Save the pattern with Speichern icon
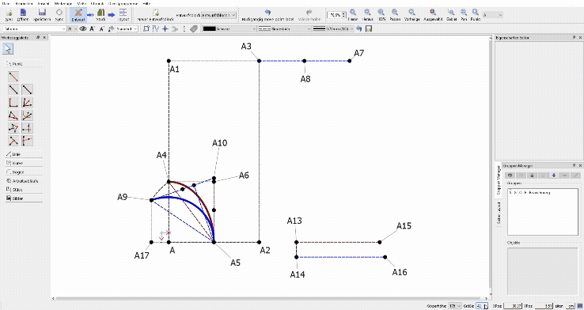The width and height of the screenshot is (584, 310). (42, 14)
